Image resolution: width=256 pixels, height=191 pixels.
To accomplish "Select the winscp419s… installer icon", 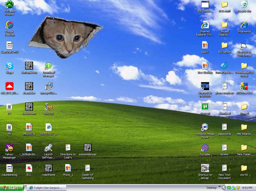I will coord(49,86).
